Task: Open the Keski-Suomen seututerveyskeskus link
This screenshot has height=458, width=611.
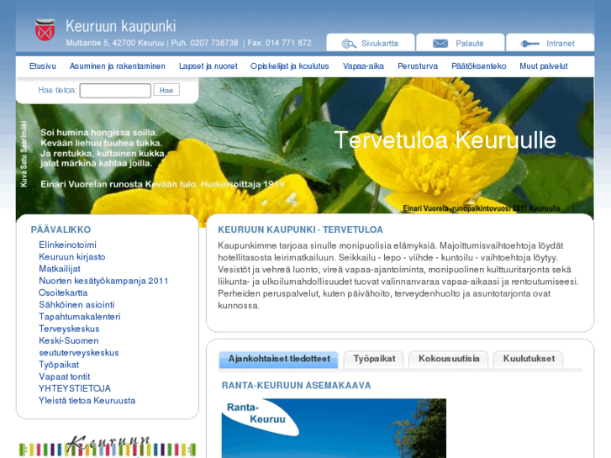Action: [x=79, y=347]
